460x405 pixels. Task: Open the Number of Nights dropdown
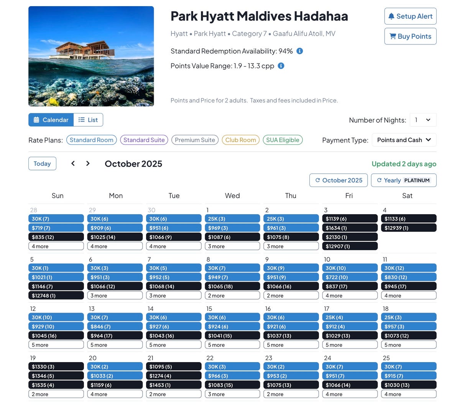point(423,120)
